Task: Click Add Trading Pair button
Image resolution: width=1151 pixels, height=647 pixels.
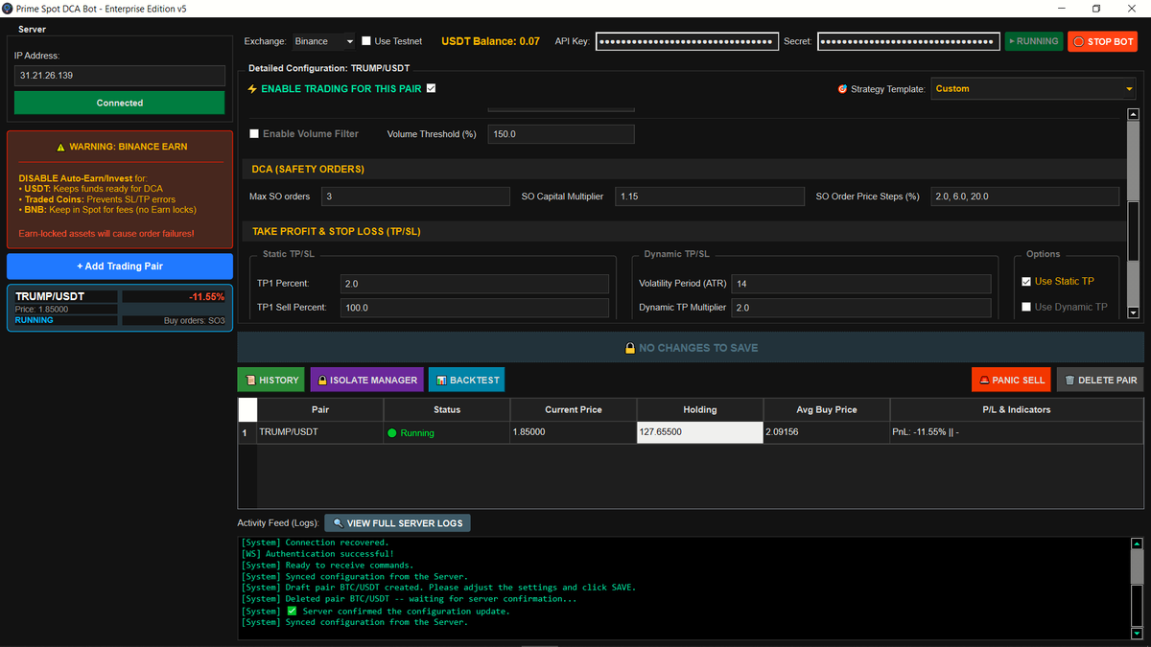Action: 120,266
